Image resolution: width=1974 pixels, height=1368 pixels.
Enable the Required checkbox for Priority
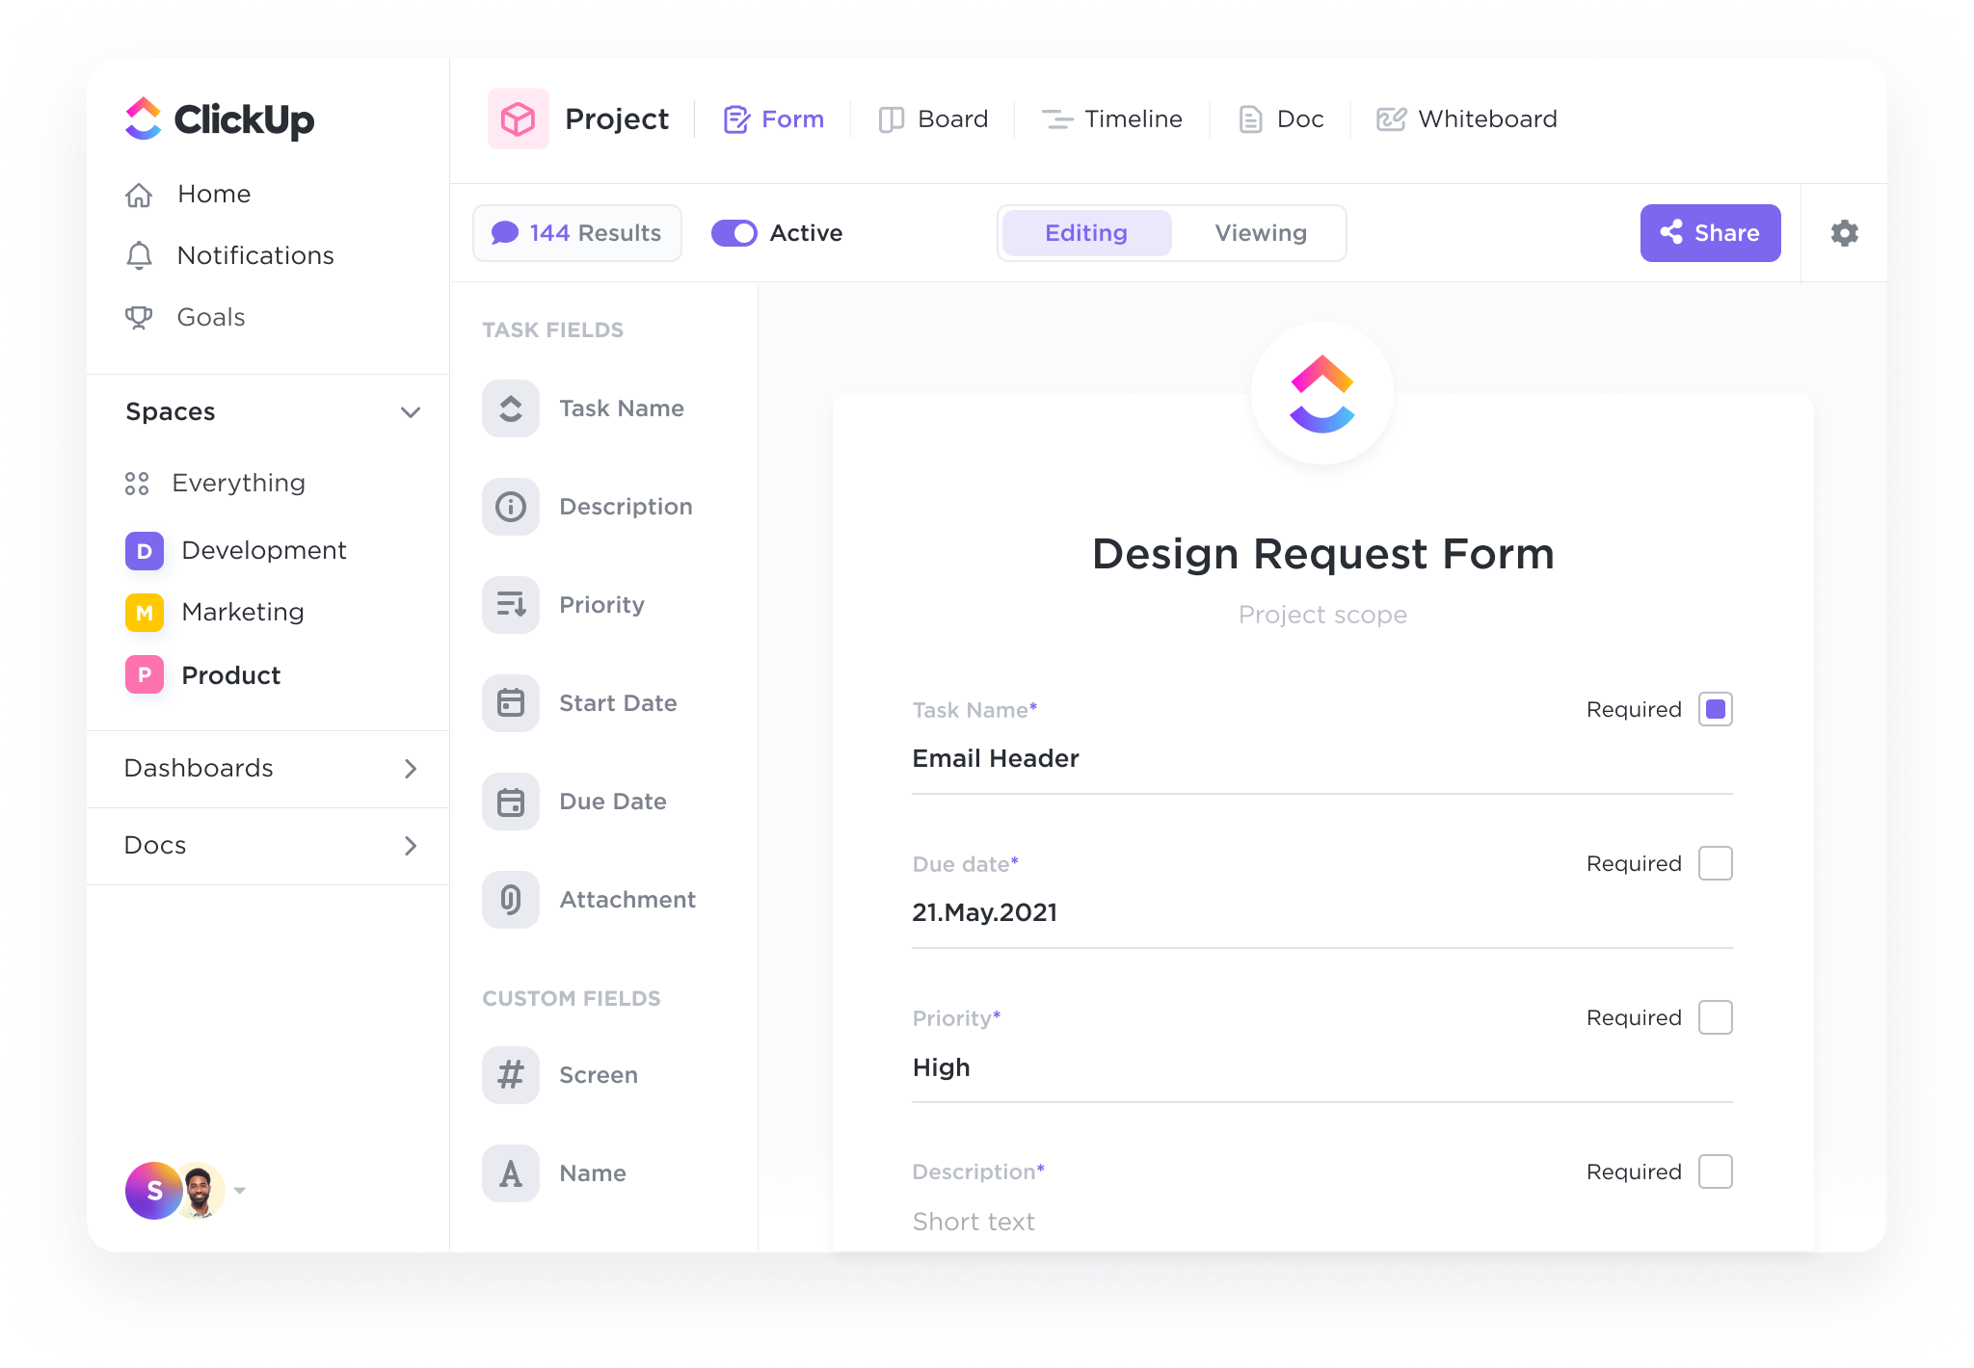[x=1716, y=1018]
